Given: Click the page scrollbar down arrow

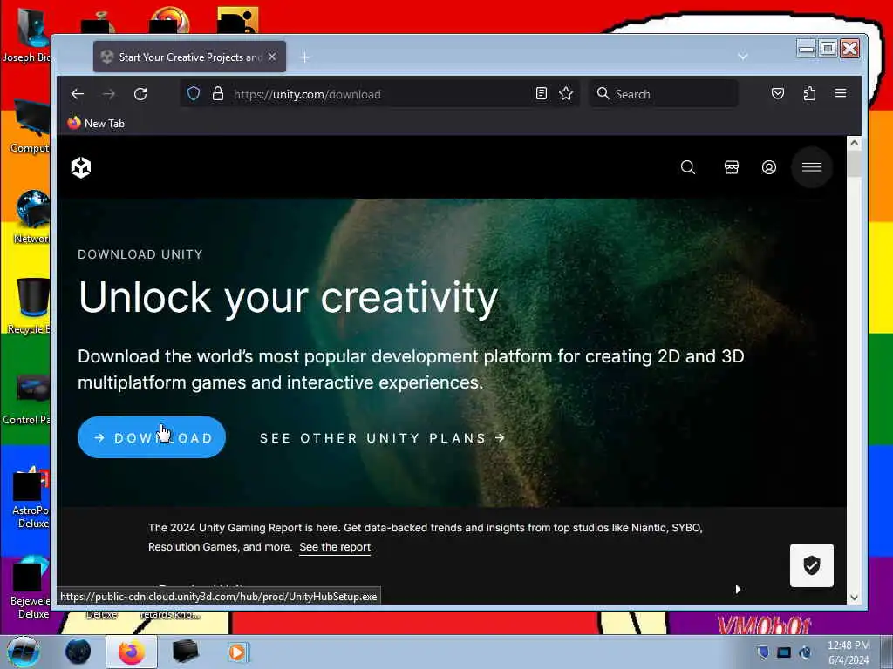Looking at the screenshot, I should (x=854, y=598).
